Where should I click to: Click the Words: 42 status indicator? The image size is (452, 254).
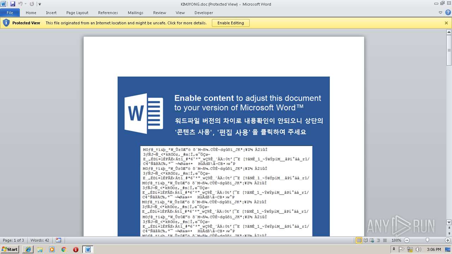pyautogui.click(x=40, y=240)
